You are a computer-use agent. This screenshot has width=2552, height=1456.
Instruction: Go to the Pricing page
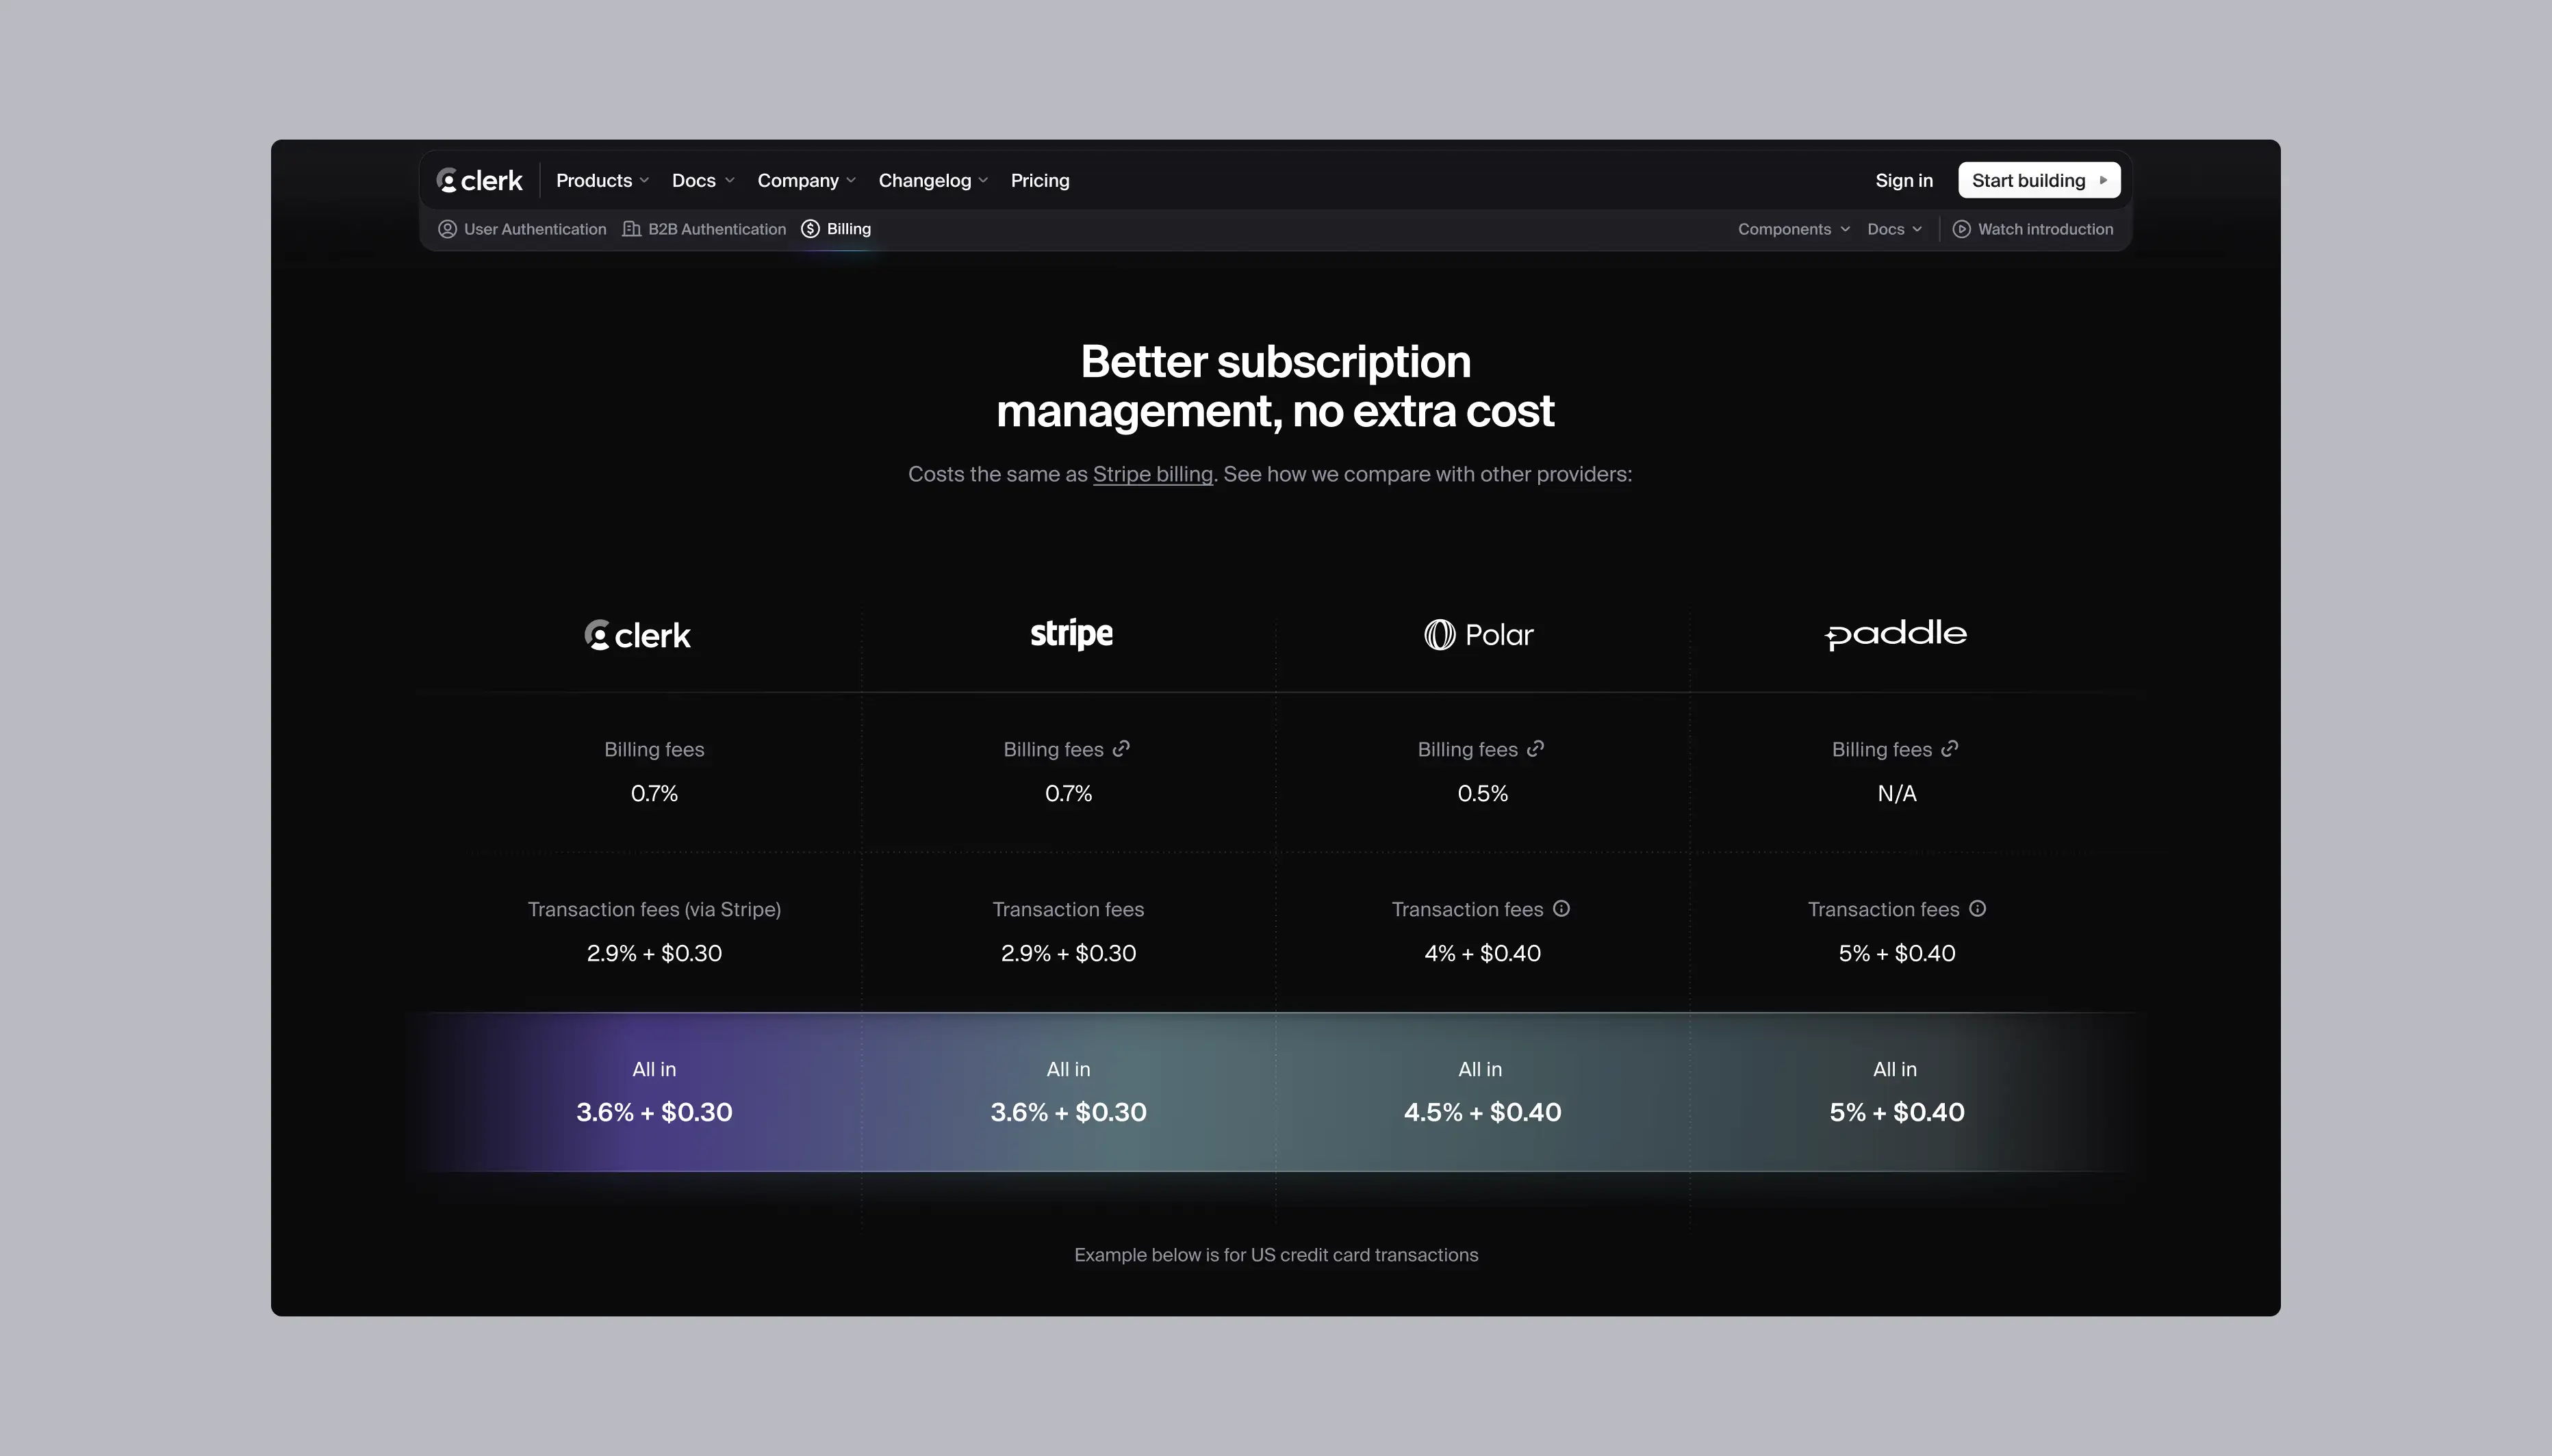(1039, 181)
